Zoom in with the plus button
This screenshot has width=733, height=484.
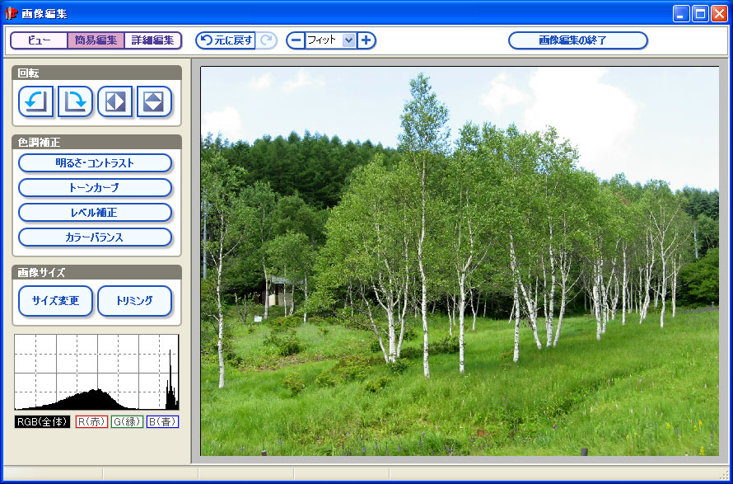[x=366, y=40]
